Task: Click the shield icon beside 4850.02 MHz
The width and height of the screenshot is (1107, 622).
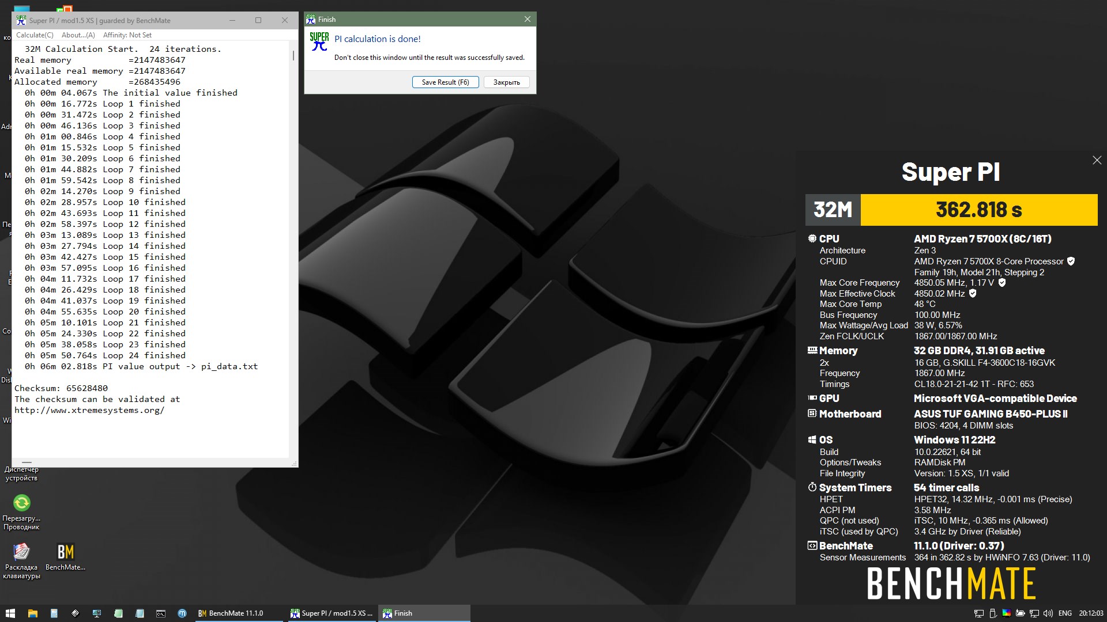Action: 973,293
